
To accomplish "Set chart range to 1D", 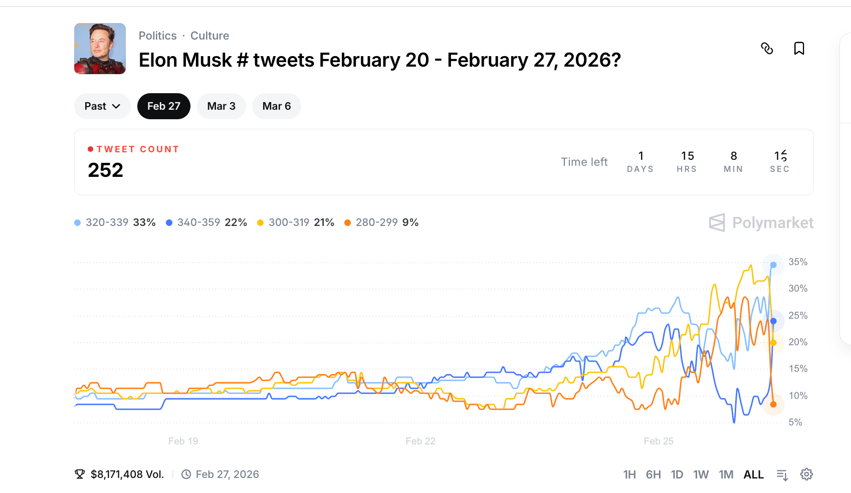I will click(677, 474).
